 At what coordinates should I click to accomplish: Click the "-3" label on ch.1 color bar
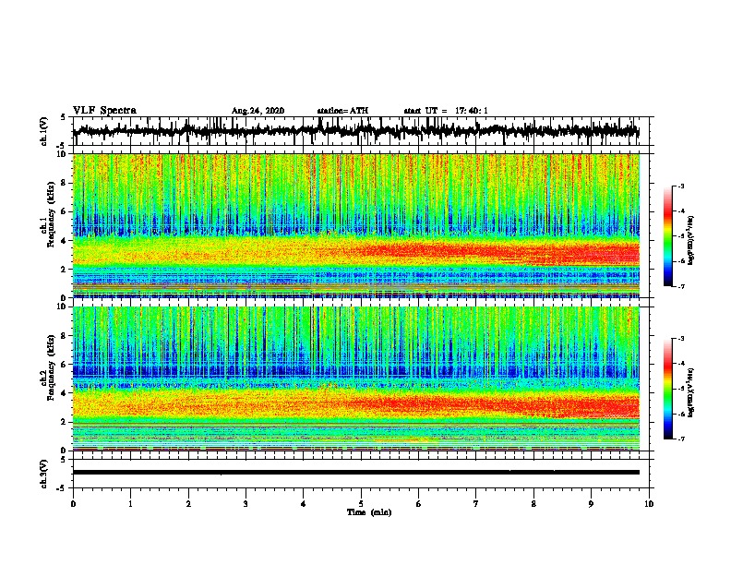(x=680, y=186)
